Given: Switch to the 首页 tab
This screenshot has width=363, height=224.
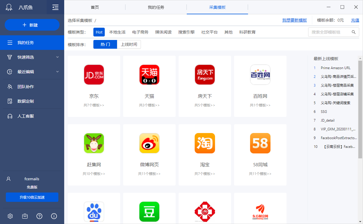Looking at the screenshot, I should 95,7.
